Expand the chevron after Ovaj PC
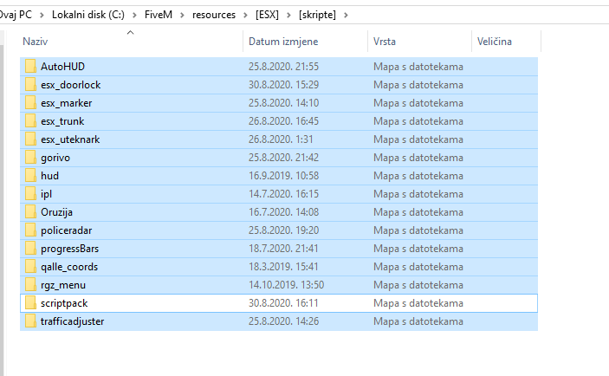Image resolution: width=609 pixels, height=376 pixels. (x=42, y=15)
